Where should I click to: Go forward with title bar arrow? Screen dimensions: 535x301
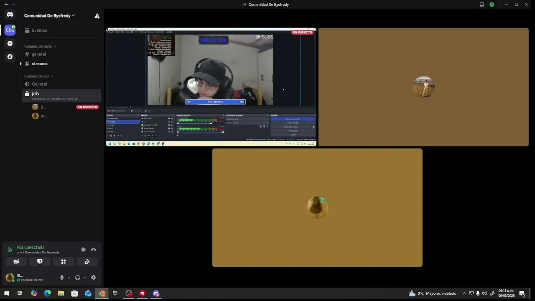tap(13, 5)
